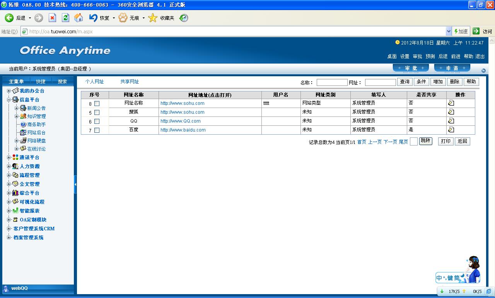
Task: Click the 名称 search input field
Action: (x=332, y=82)
